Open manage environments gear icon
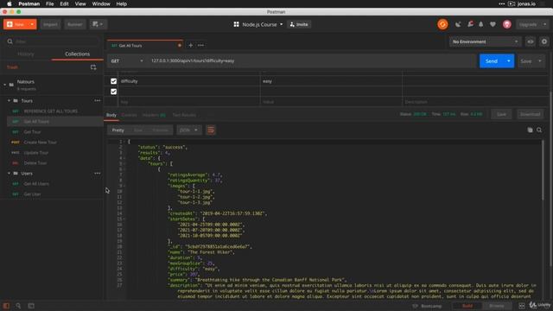Screen dimensions: 553x311 [x=544, y=41]
